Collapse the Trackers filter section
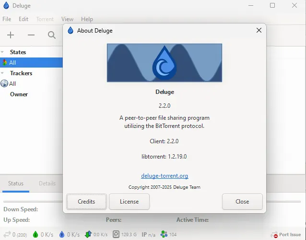The height and width of the screenshot is (240, 306). point(3,73)
